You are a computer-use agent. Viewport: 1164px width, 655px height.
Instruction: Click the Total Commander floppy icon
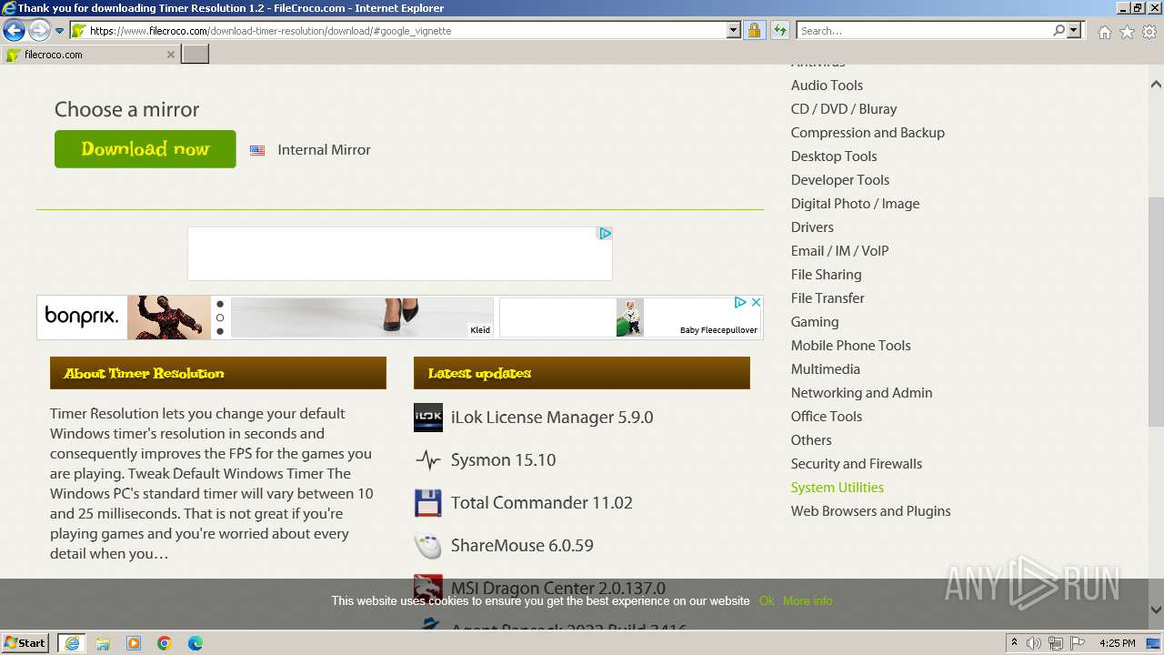pos(428,503)
